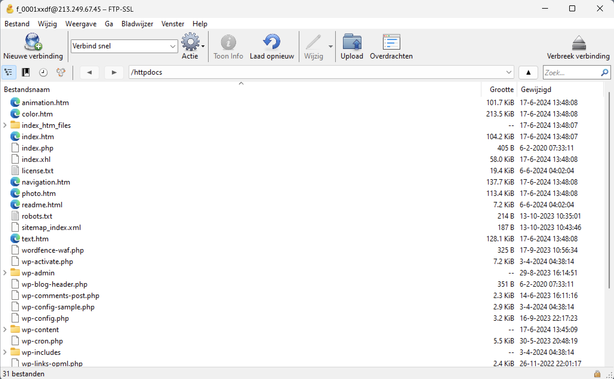Open the Verbind snel dropdown
This screenshot has width=614, height=379.
click(x=173, y=46)
